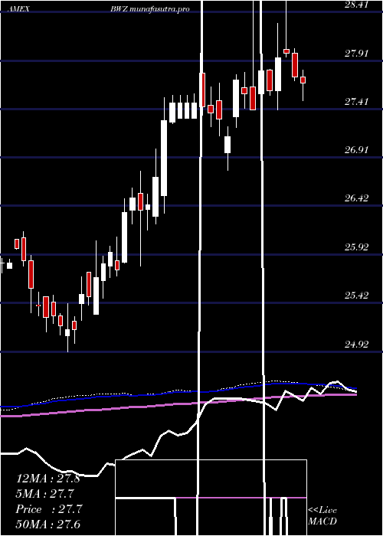Click the 28.41 price axis label
The width and height of the screenshot is (383, 536).
pyautogui.click(x=356, y=5)
